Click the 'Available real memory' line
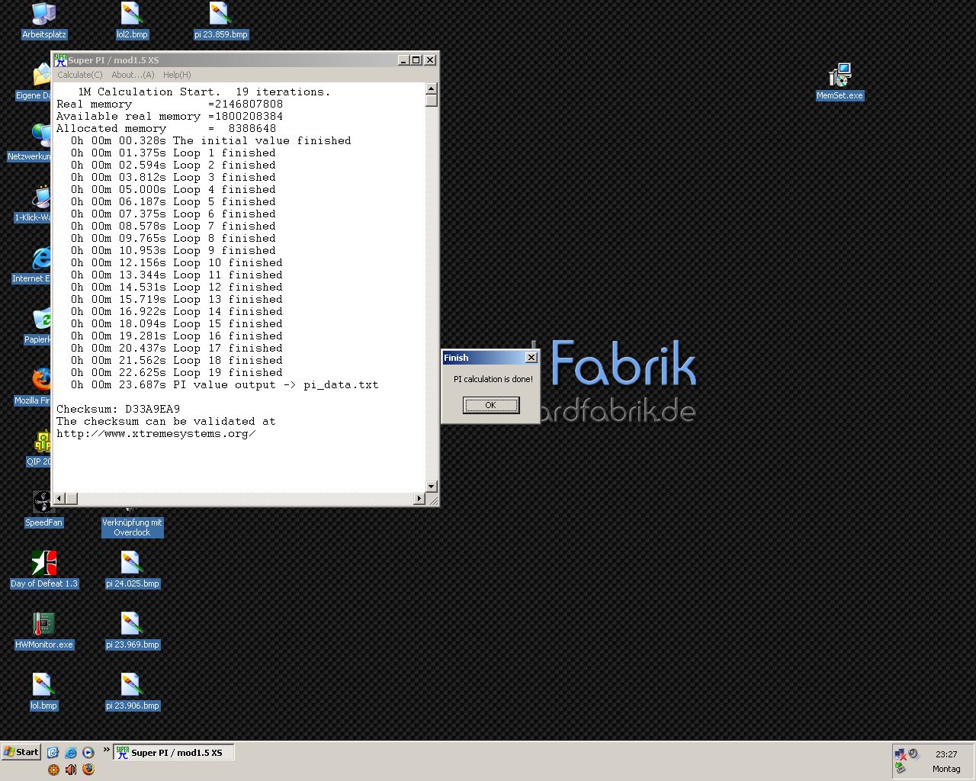 (x=169, y=116)
